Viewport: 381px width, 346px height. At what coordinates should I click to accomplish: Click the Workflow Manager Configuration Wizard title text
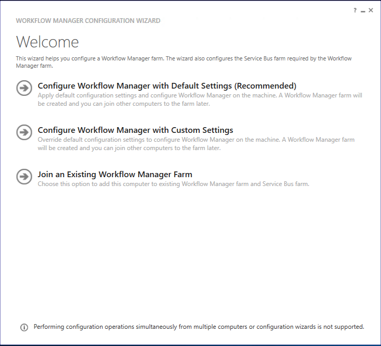click(88, 21)
